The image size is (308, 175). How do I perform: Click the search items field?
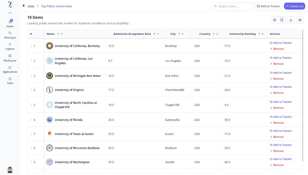tap(232, 6)
